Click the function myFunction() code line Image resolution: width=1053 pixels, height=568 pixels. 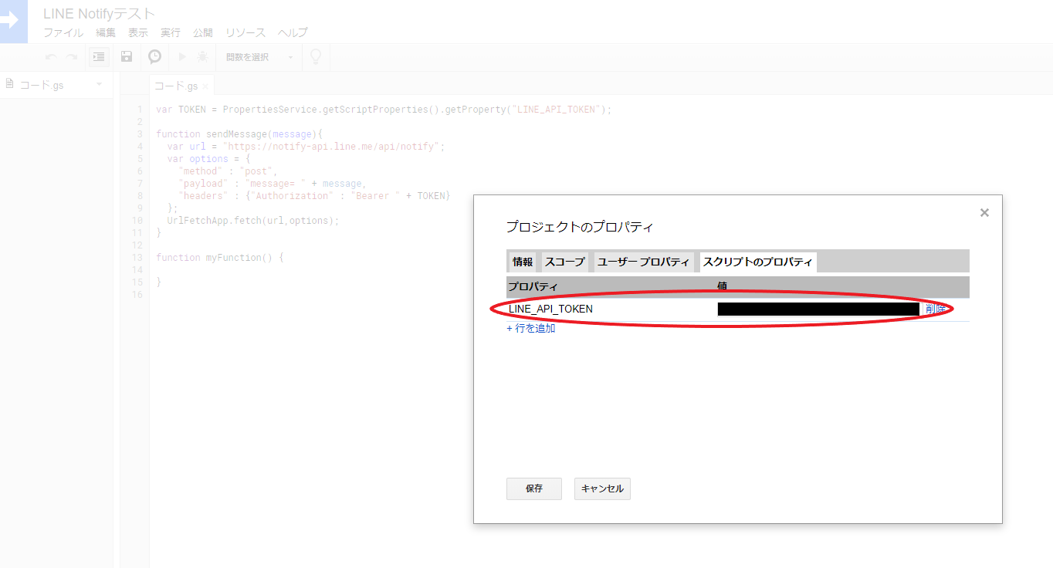(x=220, y=258)
